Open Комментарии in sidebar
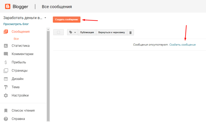The image size is (206, 122). click(x=22, y=54)
